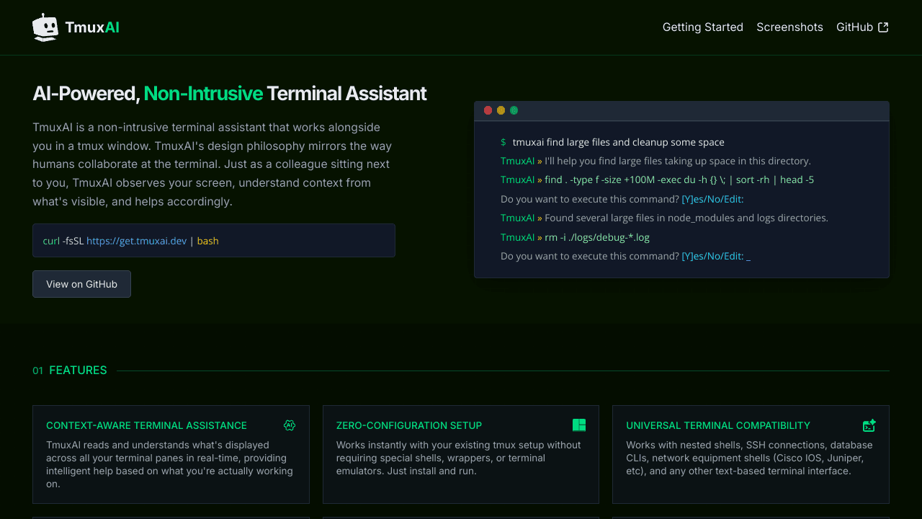Image resolution: width=922 pixels, height=519 pixels.
Task: Select the Context-Aware Terminal Assistance heading
Action: tap(146, 426)
